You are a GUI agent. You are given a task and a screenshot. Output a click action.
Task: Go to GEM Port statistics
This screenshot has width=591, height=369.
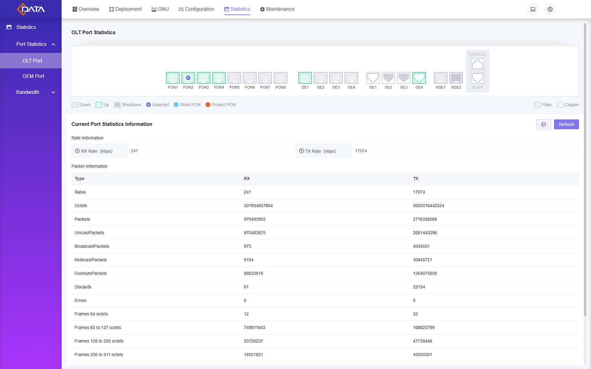(x=33, y=76)
